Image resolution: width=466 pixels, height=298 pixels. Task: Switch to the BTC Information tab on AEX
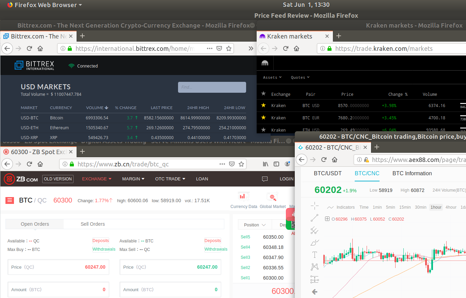[x=412, y=173]
